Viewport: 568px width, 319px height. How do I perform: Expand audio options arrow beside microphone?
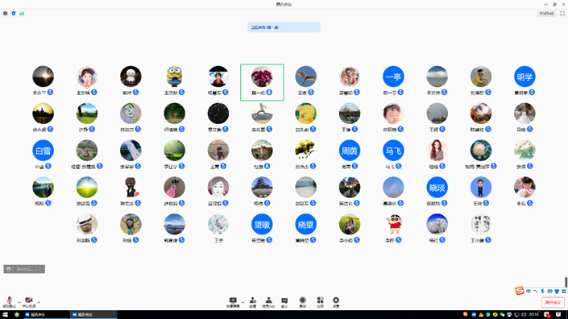pos(19,302)
